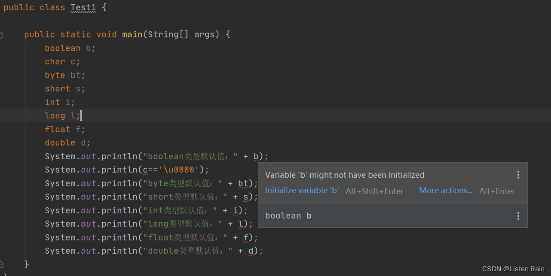Click the 'int i;' declaration line
551x276 pixels.
tap(60, 102)
